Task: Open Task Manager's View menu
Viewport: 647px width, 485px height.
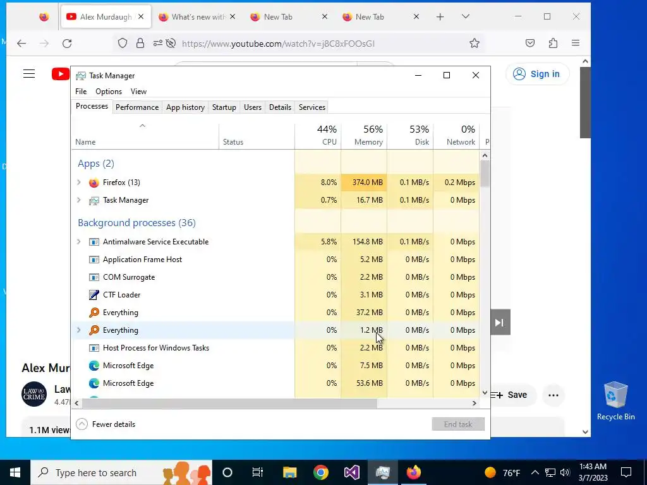Action: tap(138, 92)
